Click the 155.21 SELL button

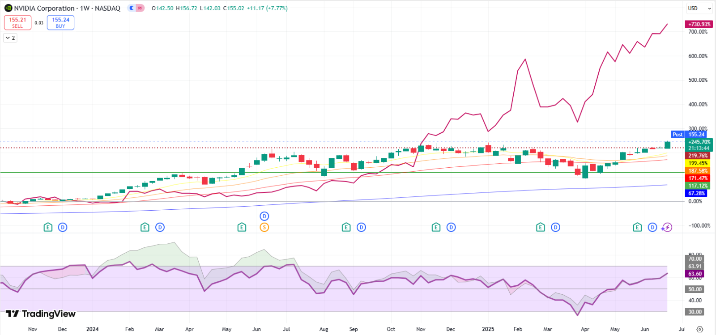click(17, 22)
